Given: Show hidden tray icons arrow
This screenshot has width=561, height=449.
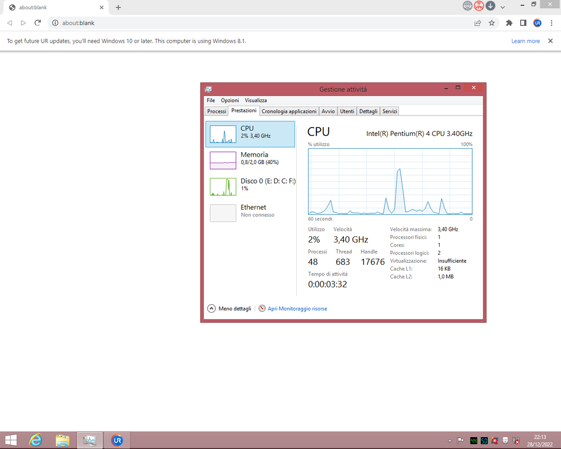Looking at the screenshot, I should [450, 441].
